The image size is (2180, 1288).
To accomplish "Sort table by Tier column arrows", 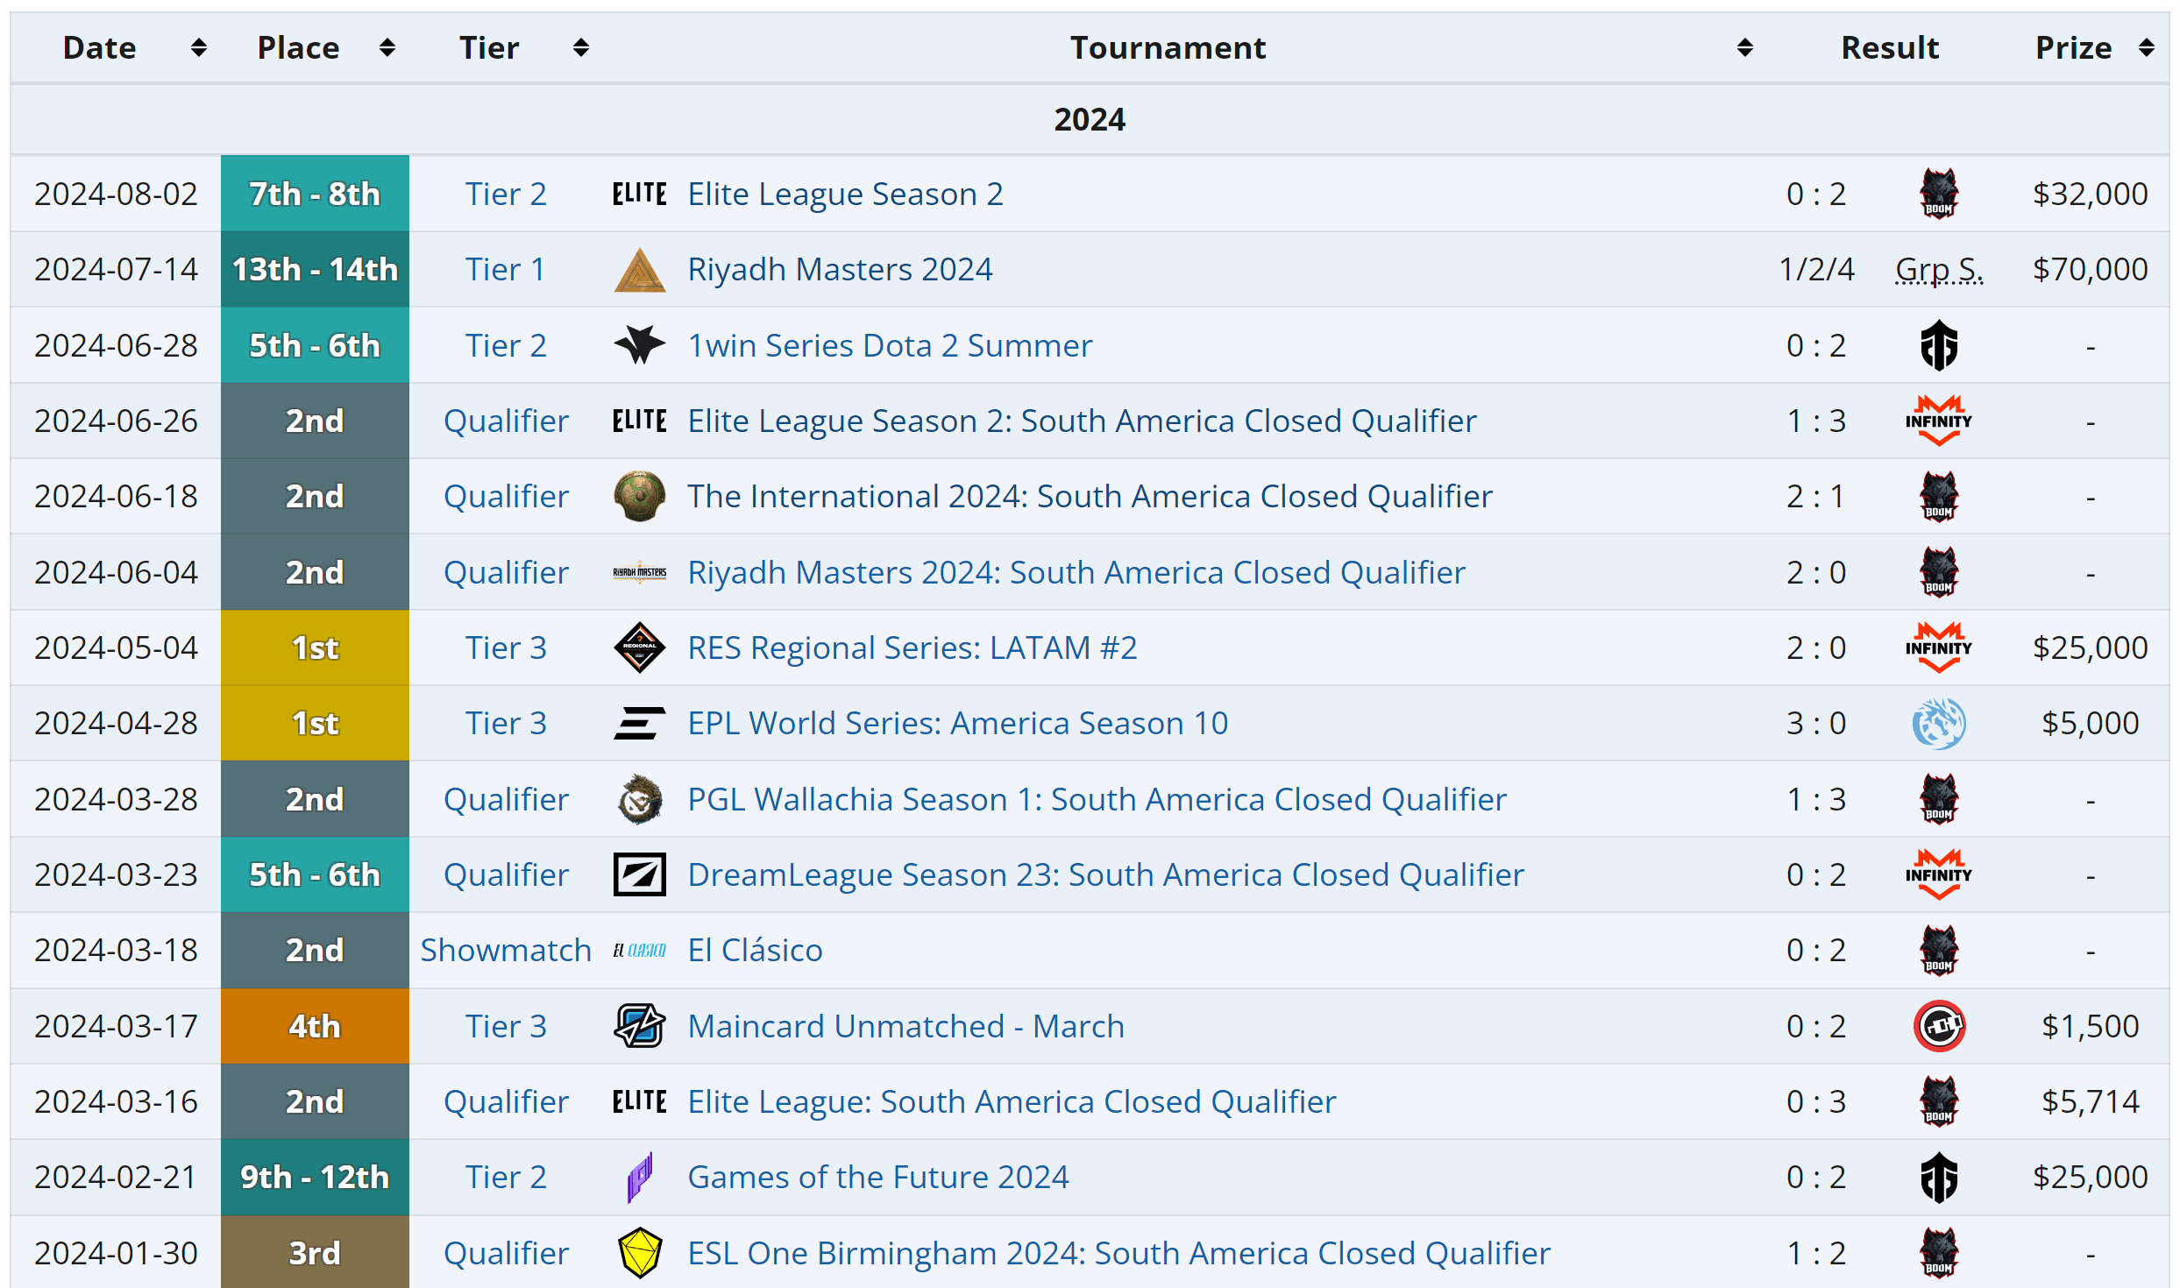I will point(580,47).
